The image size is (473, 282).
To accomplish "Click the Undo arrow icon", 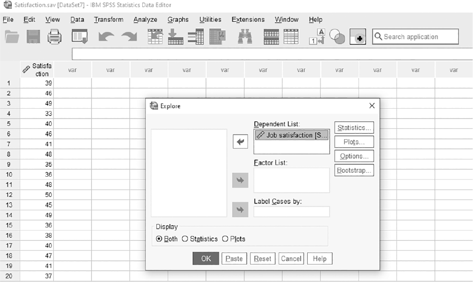I will pyautogui.click(x=106, y=37).
